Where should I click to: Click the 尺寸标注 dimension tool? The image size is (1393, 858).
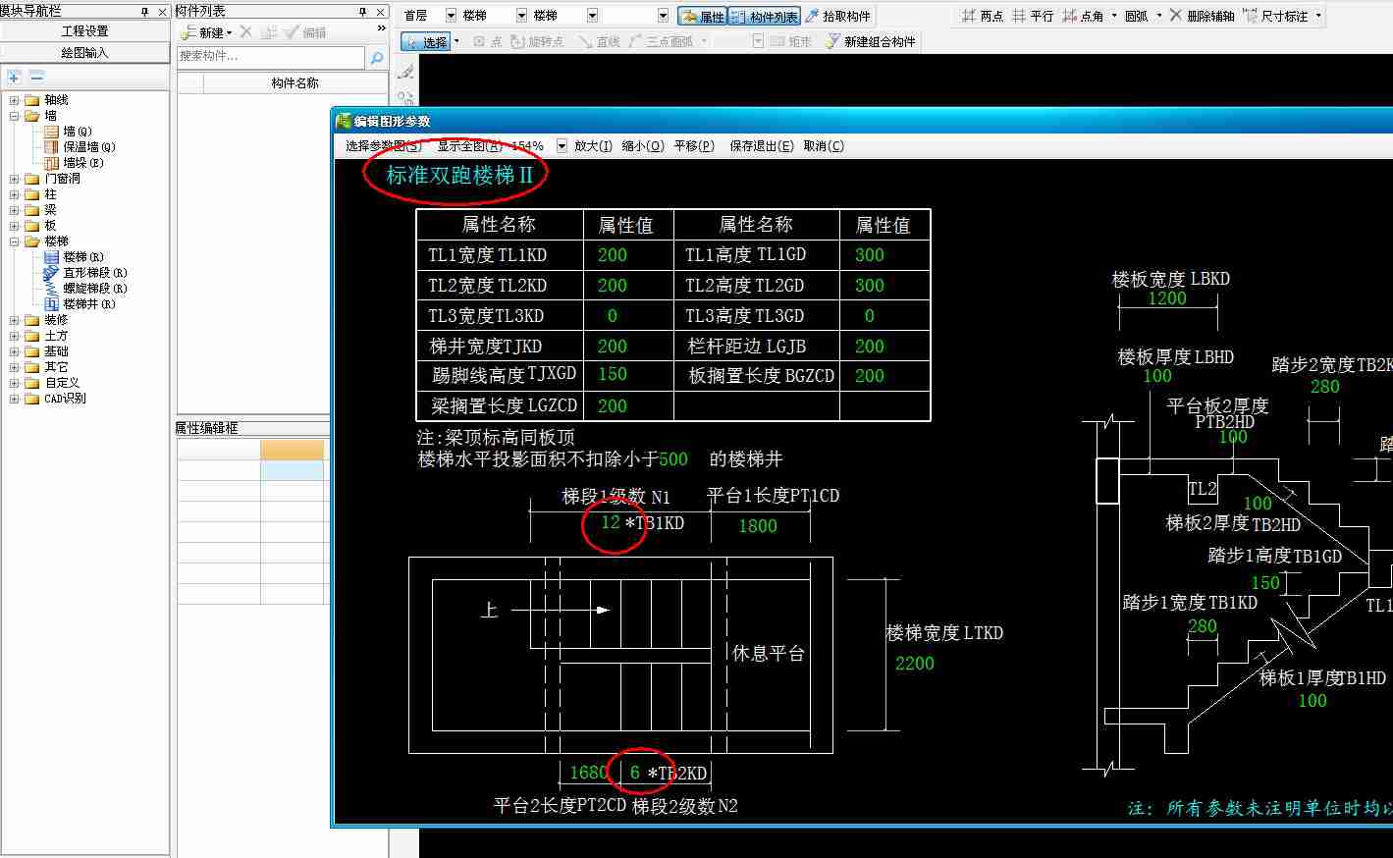pos(1276,17)
